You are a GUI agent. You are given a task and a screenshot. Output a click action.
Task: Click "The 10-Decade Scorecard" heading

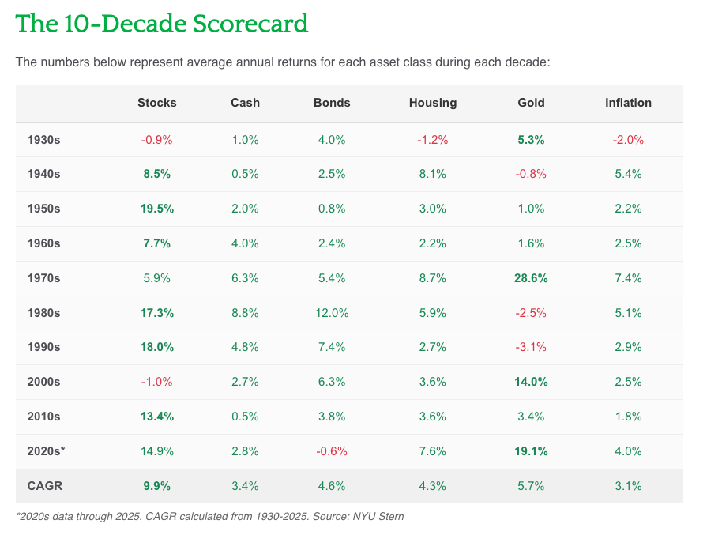coord(162,24)
